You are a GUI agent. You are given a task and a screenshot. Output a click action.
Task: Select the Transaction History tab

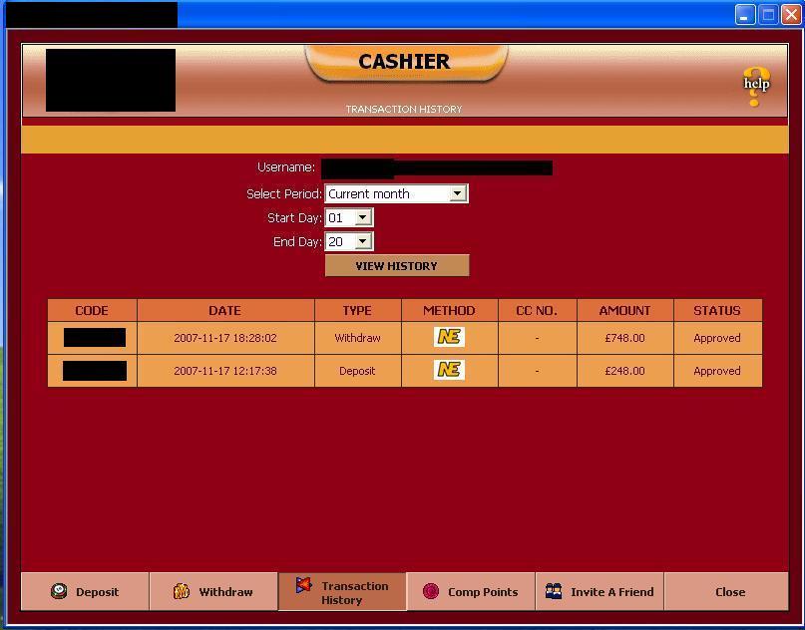[342, 591]
